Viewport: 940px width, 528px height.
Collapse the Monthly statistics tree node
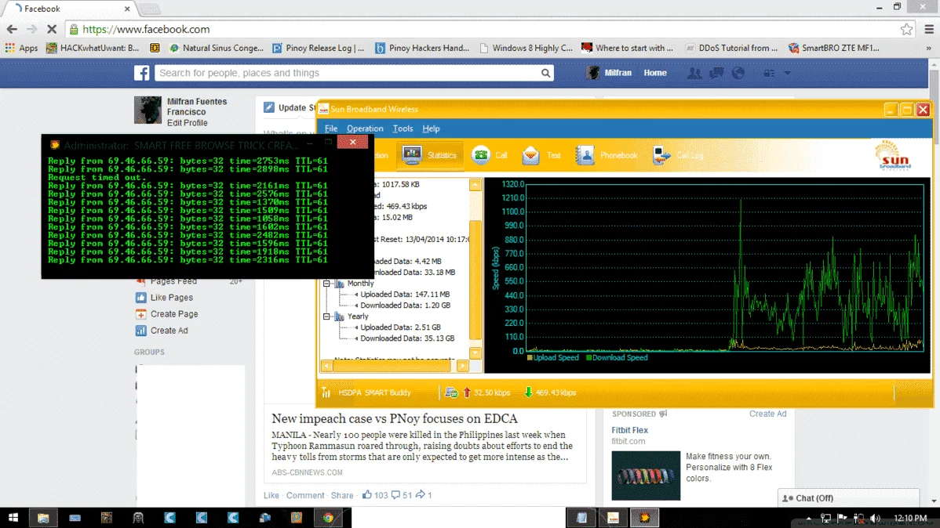pos(326,284)
